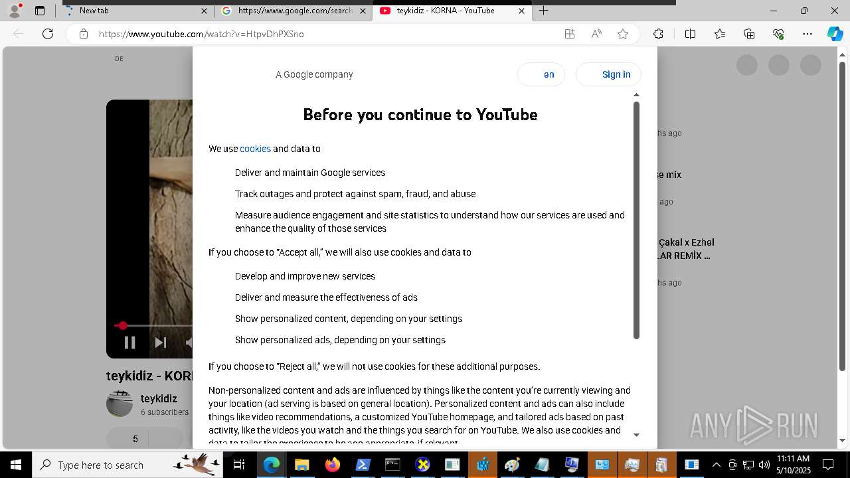Image resolution: width=850 pixels, height=478 pixels.
Task: Open File Explorer from the taskbar
Action: pyautogui.click(x=302, y=465)
